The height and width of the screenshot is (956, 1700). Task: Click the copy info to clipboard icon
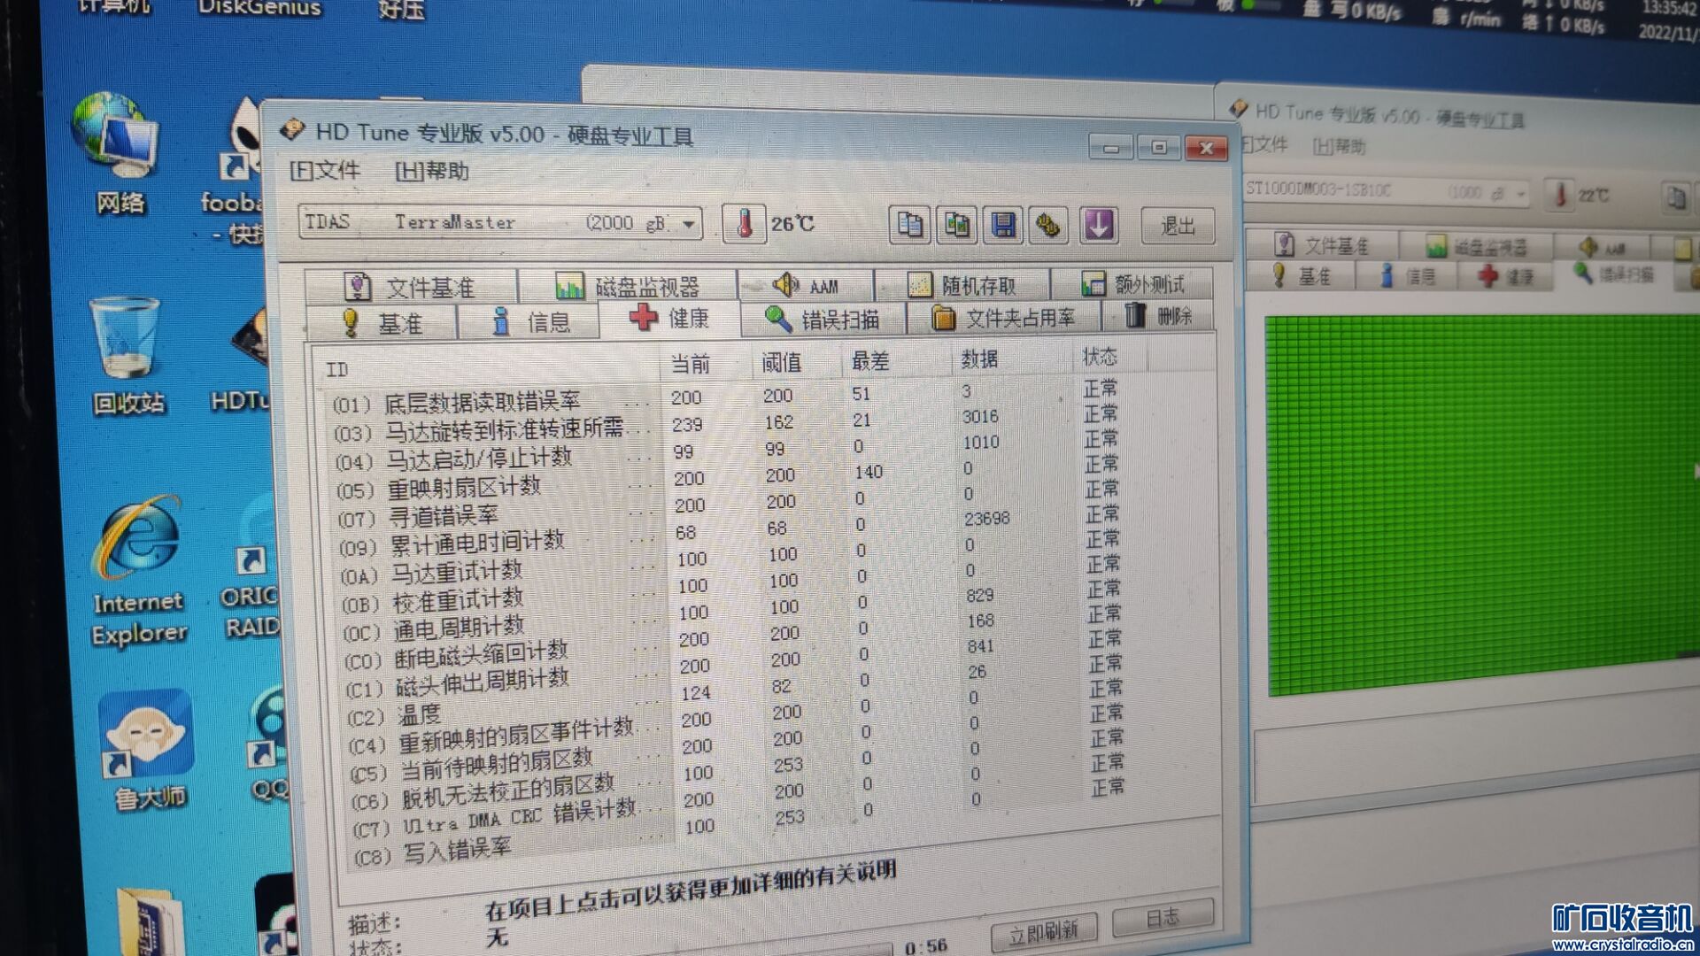[x=909, y=225]
